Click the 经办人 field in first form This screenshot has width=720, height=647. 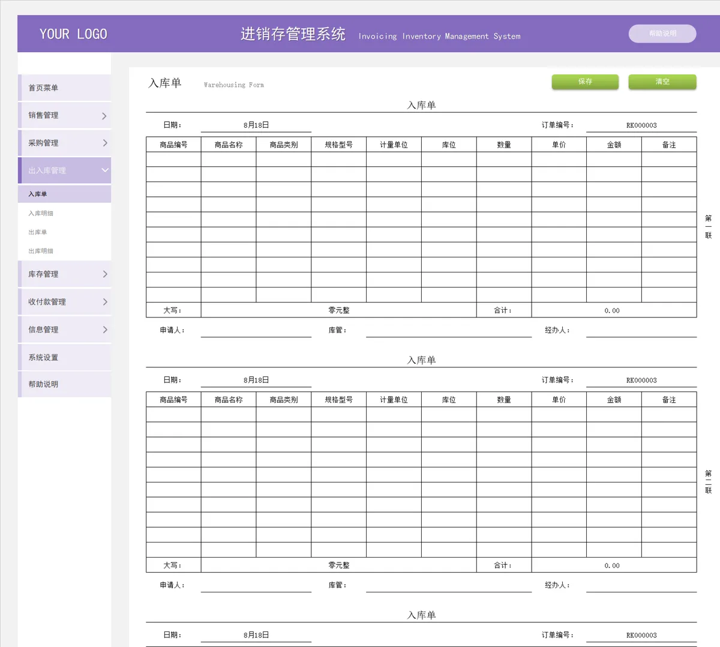tap(641, 330)
